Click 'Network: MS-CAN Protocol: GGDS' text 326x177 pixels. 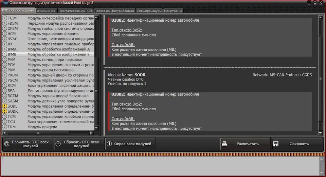point(282,75)
